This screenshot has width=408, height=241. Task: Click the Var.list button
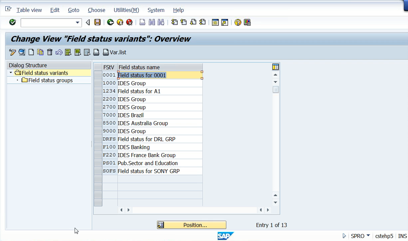(114, 52)
